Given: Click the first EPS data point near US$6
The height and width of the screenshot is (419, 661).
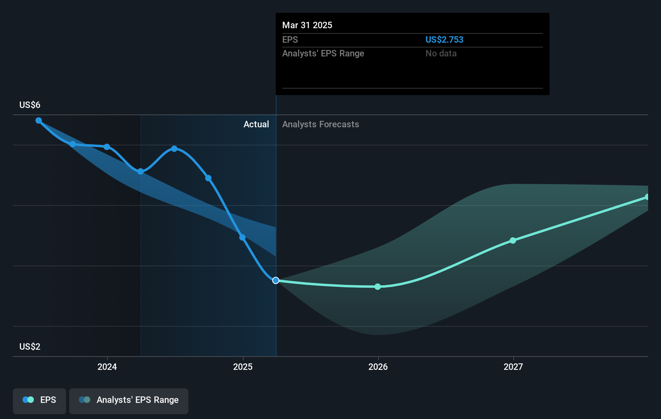Looking at the screenshot, I should point(39,120).
